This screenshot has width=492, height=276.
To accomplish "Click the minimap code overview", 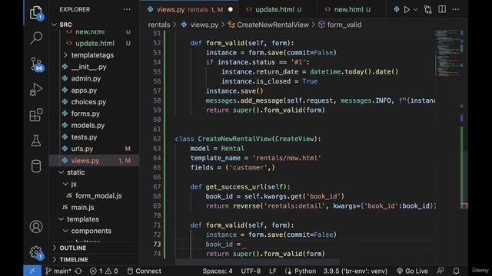I will point(448,53).
